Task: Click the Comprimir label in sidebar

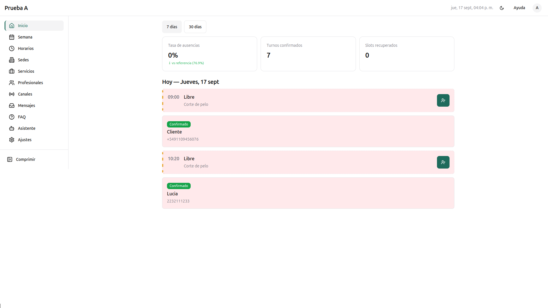Action: point(26,159)
